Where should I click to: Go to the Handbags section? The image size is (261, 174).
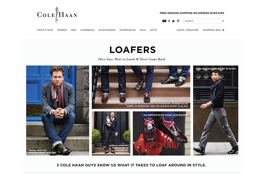point(87,30)
